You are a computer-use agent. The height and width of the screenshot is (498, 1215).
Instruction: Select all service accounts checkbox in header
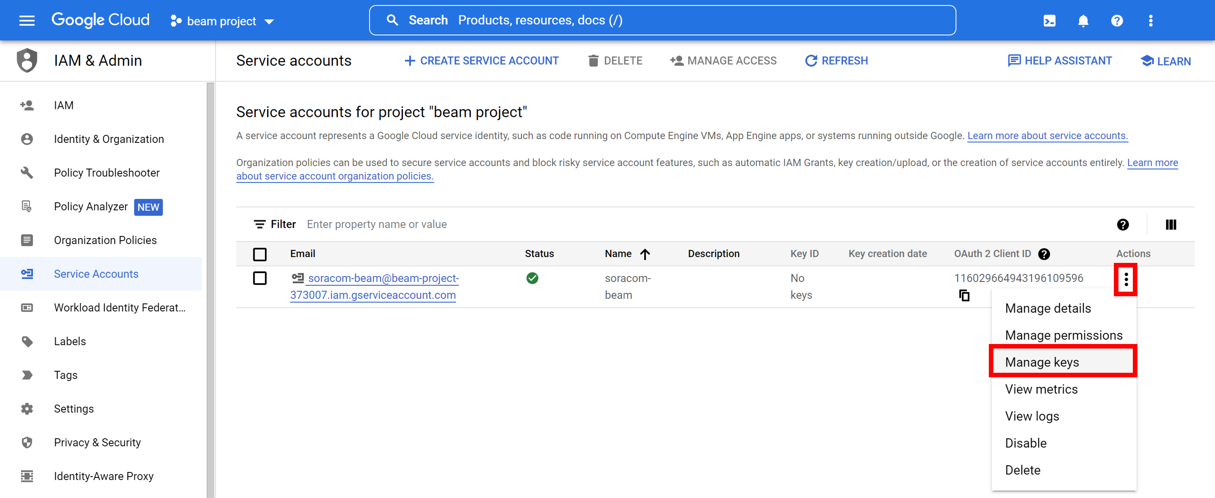(260, 254)
